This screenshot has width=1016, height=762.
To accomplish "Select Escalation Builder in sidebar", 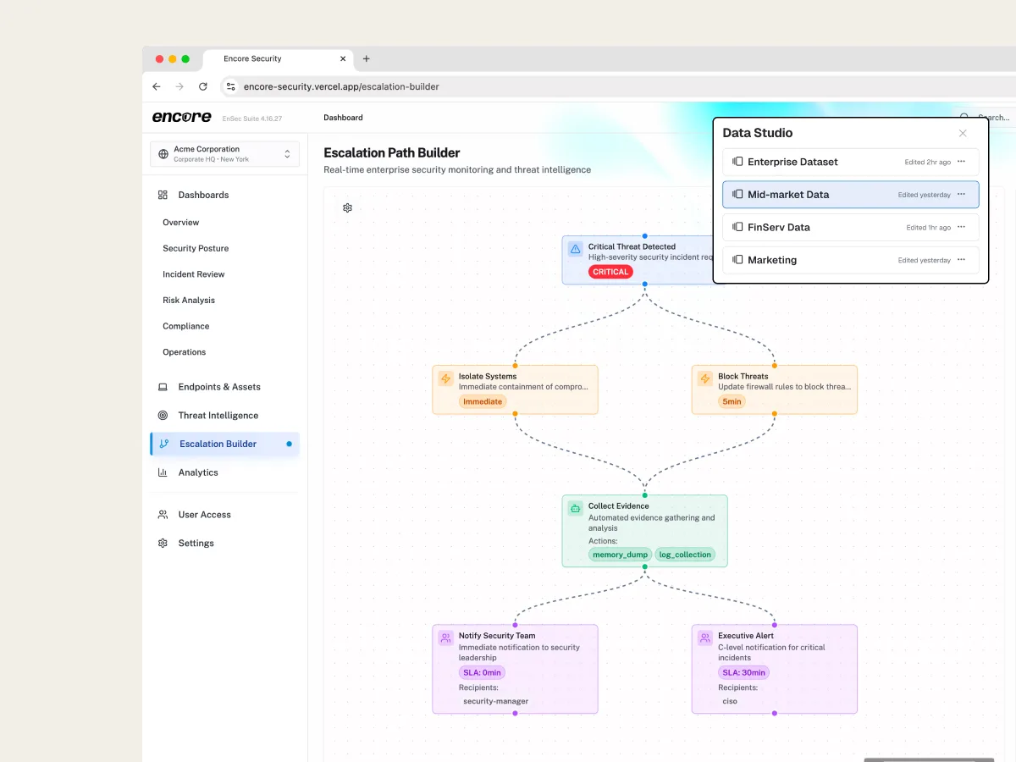I will (224, 444).
